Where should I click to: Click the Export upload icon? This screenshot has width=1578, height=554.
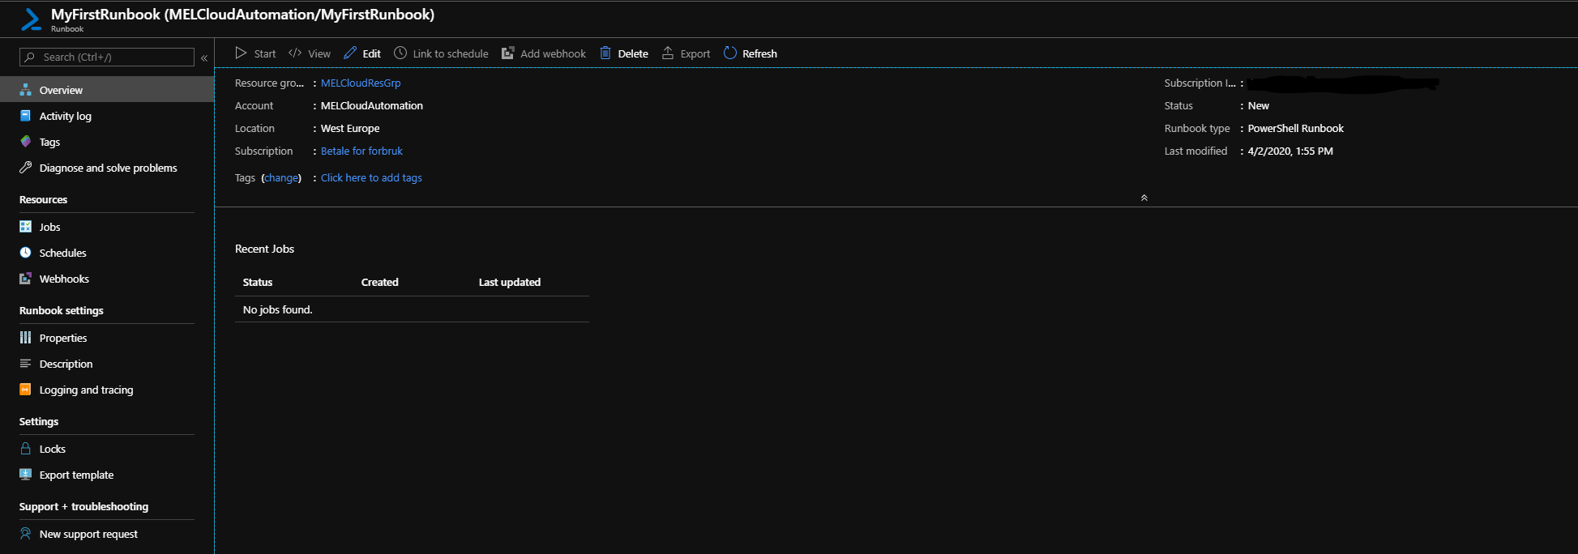[x=668, y=53]
